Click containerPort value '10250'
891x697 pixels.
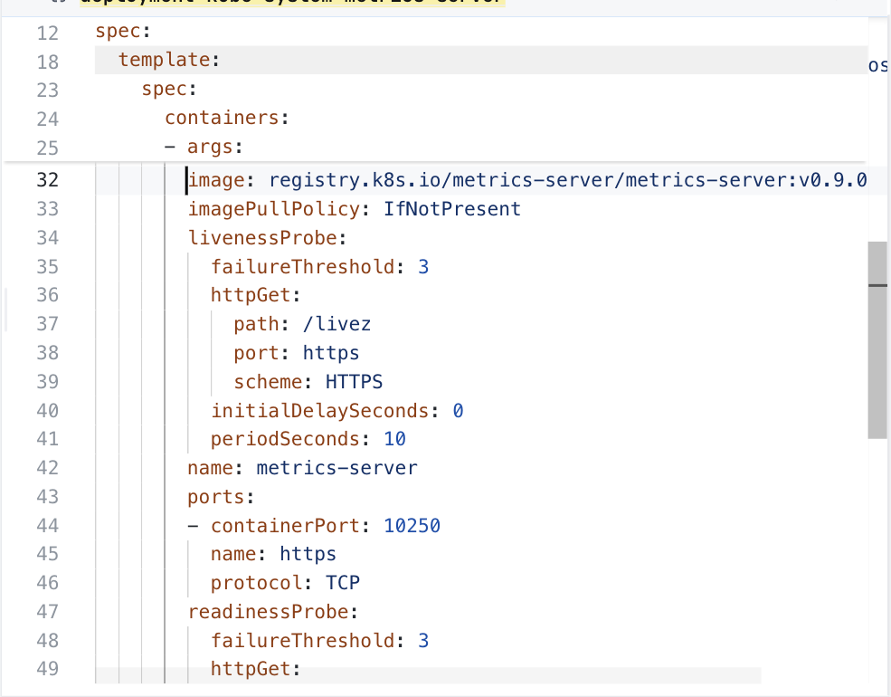pyautogui.click(x=412, y=525)
